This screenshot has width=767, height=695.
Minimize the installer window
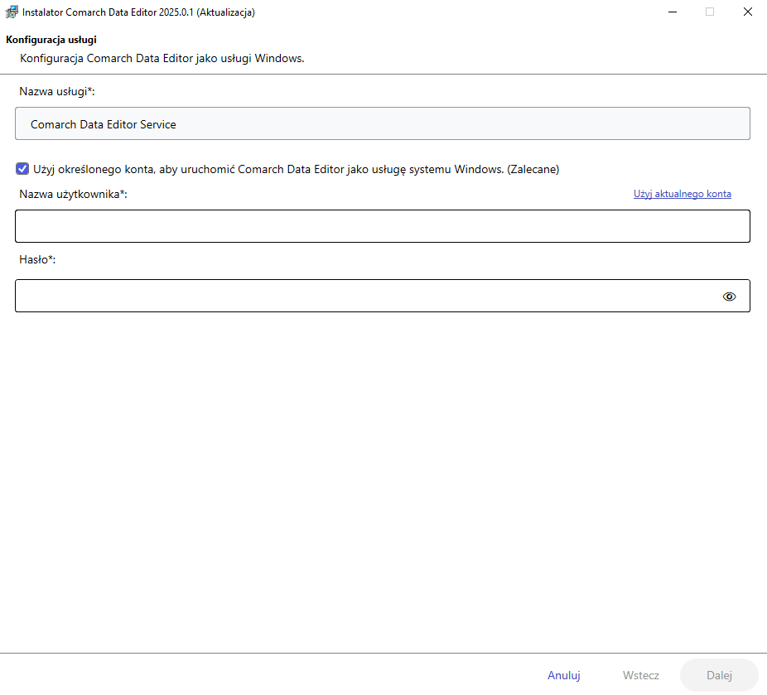673,12
